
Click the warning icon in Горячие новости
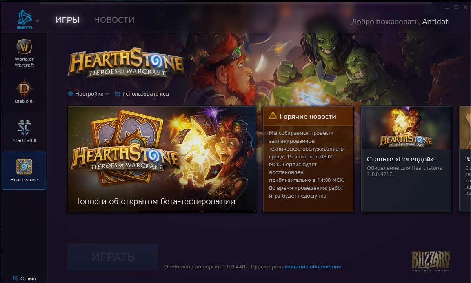pos(273,116)
